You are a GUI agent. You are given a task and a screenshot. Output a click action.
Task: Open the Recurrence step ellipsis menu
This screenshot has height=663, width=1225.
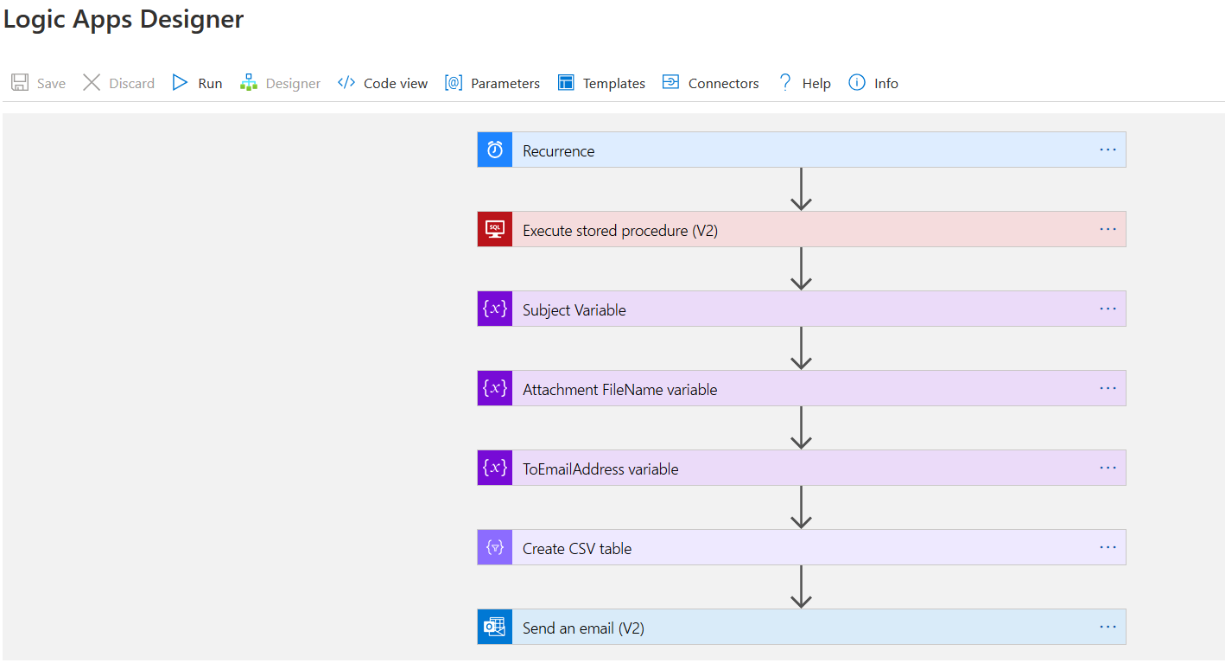click(1108, 150)
